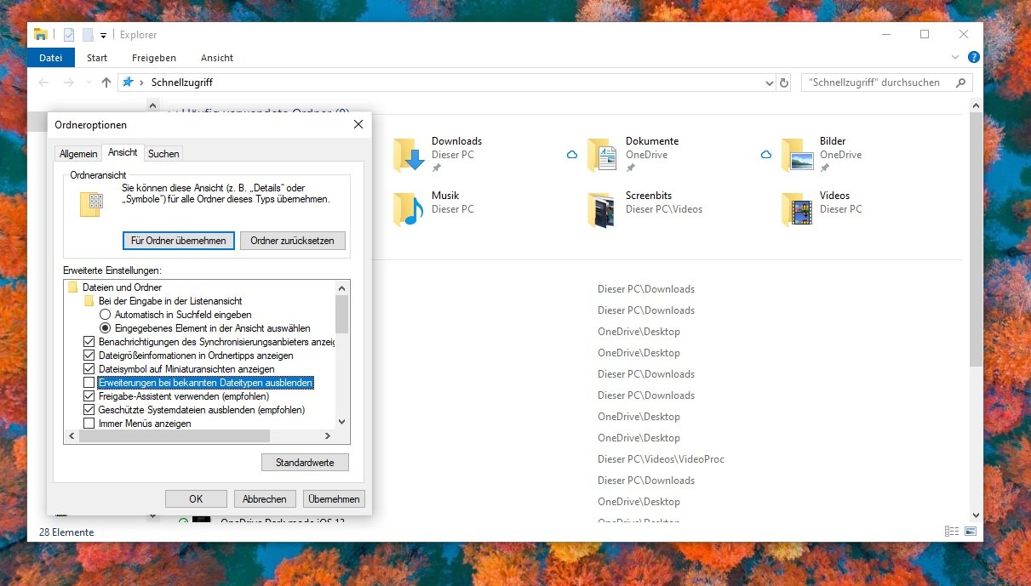Click the folder view icon in Ordneransicht
Screen dimensions: 1031x586
coord(91,204)
